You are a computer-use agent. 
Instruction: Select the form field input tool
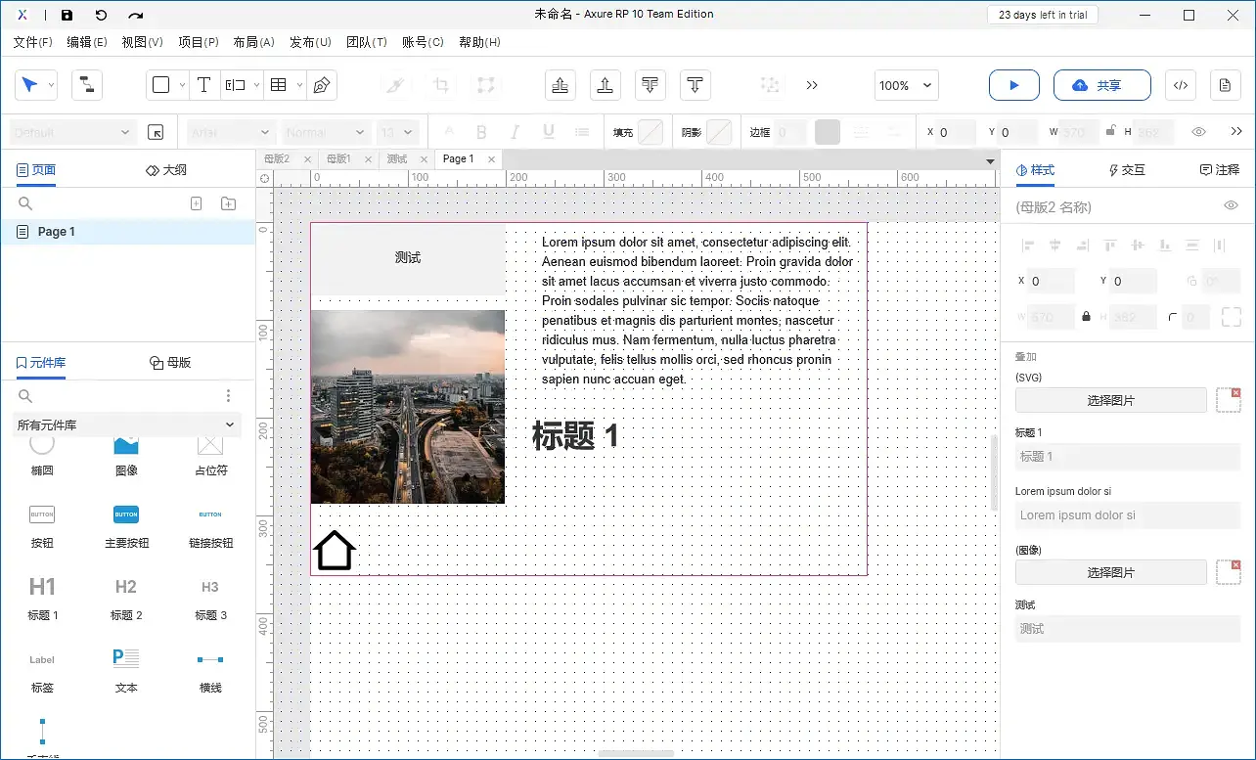coord(235,85)
